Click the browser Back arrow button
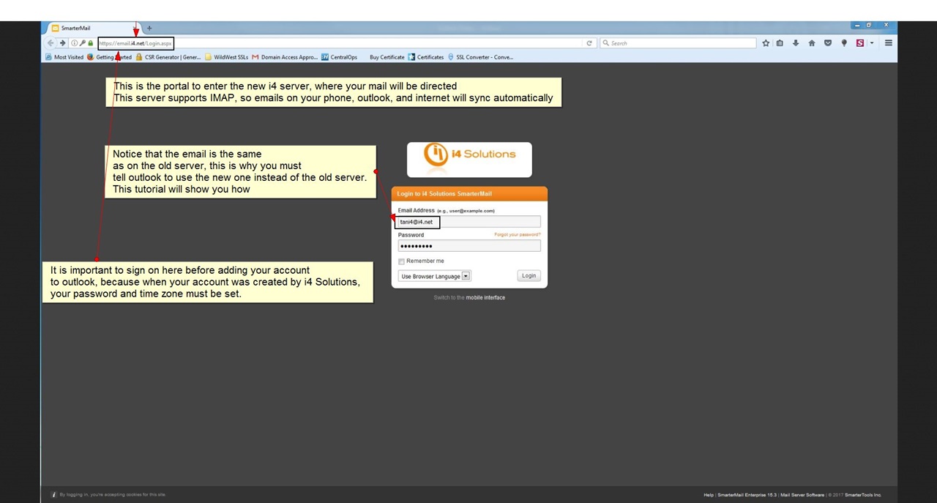 point(51,43)
